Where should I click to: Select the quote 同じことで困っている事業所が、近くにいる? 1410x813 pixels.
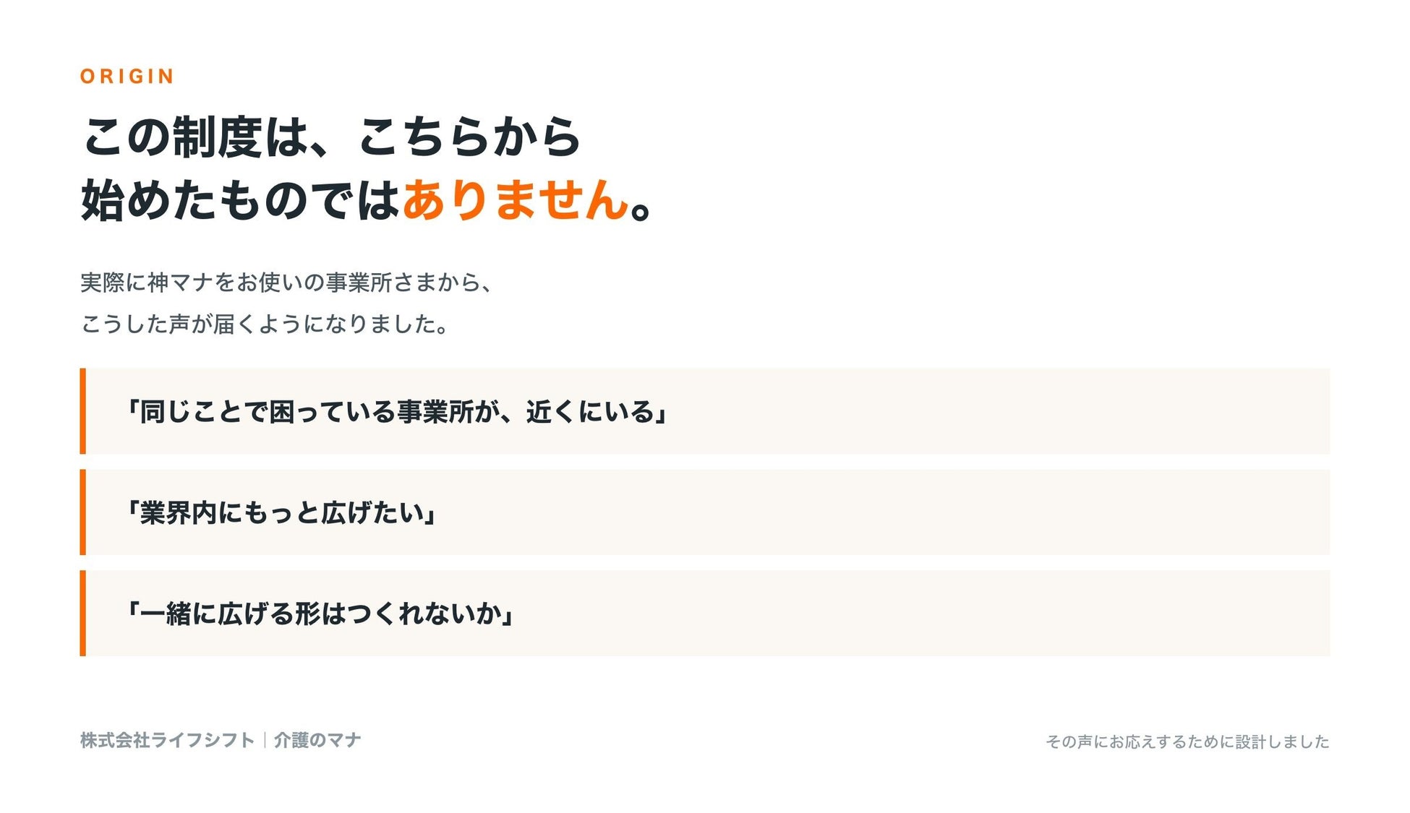(397, 412)
